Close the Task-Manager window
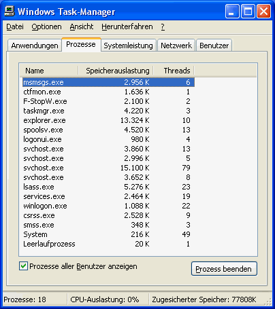Viewport: 275px width, 309px height. (263, 11)
